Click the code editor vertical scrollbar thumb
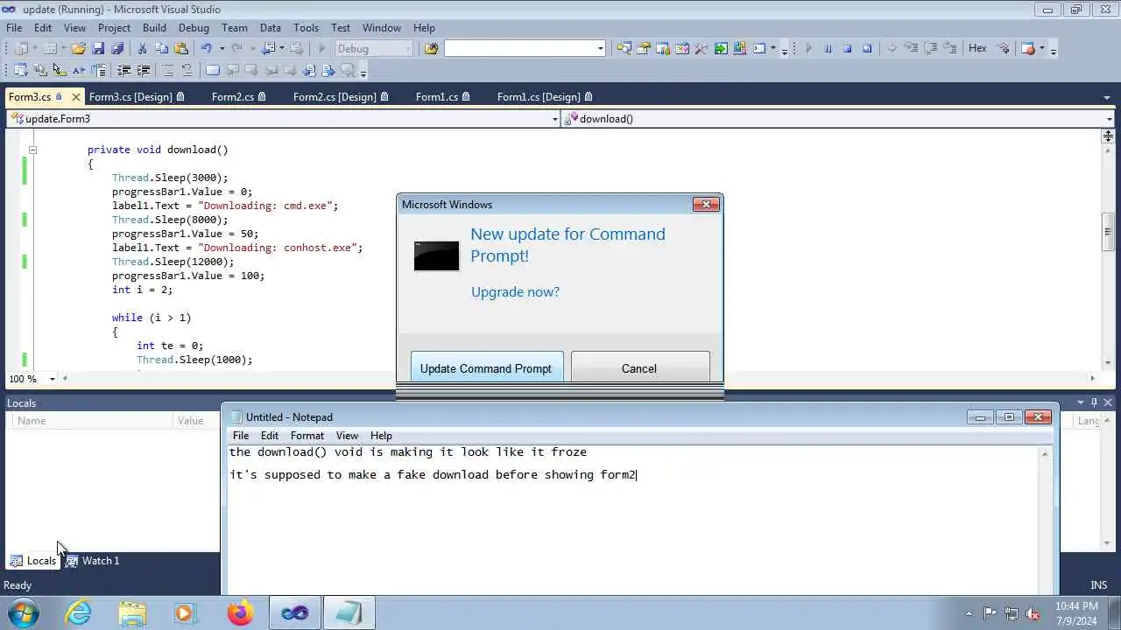This screenshot has width=1121, height=630. tap(1108, 231)
